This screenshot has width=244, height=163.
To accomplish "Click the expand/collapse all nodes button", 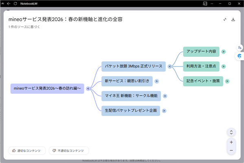I will (x=231, y=132).
